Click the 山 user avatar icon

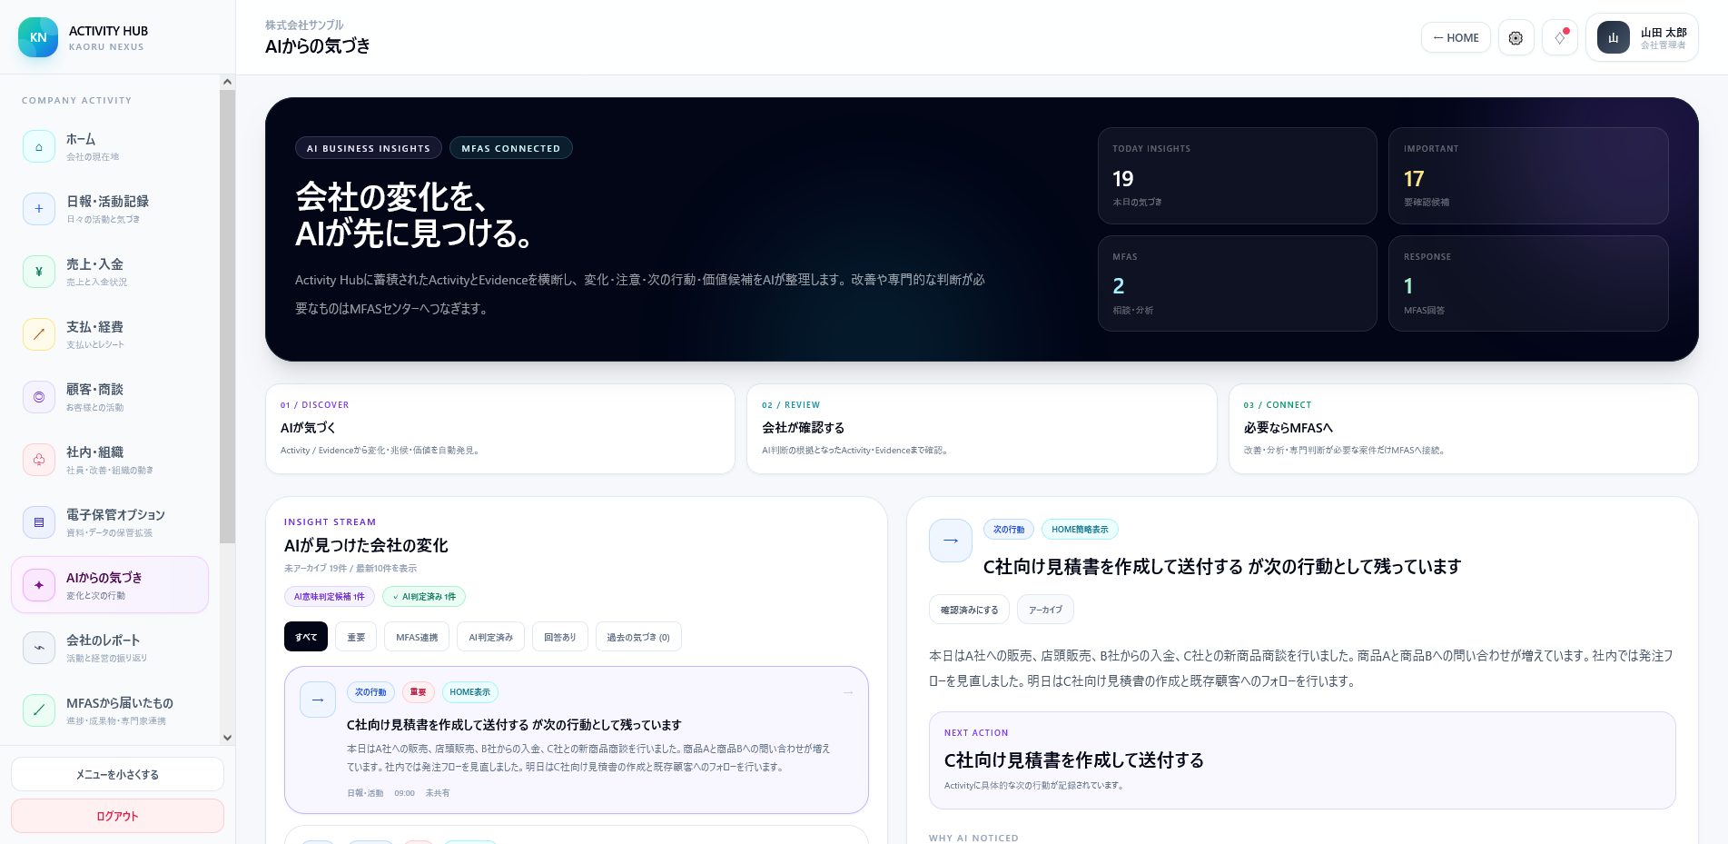[x=1614, y=37]
